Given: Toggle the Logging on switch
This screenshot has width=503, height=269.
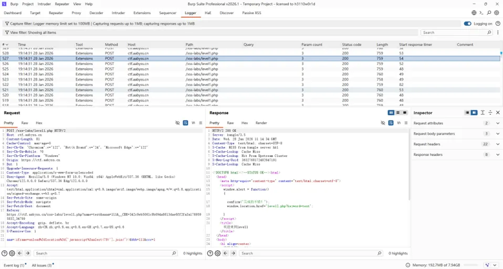Looking at the screenshot, I should [x=467, y=24].
